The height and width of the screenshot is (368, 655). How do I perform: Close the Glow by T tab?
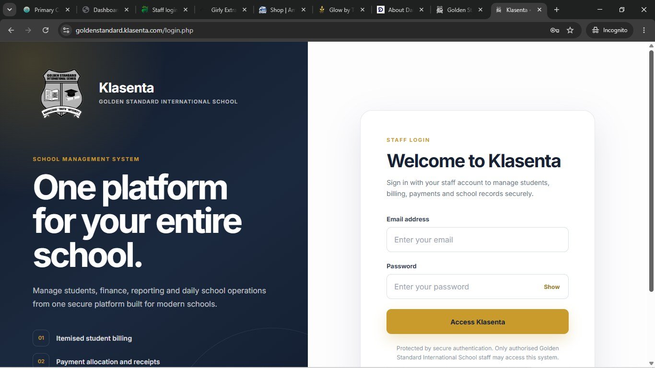363,10
